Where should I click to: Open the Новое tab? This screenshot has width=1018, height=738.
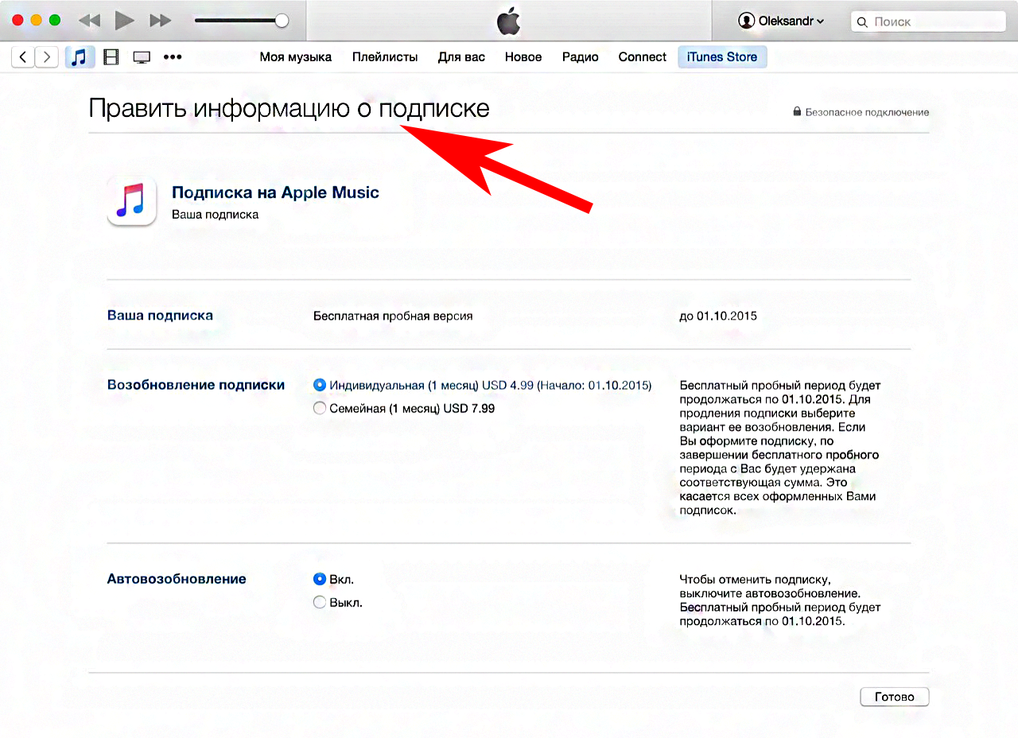(523, 56)
